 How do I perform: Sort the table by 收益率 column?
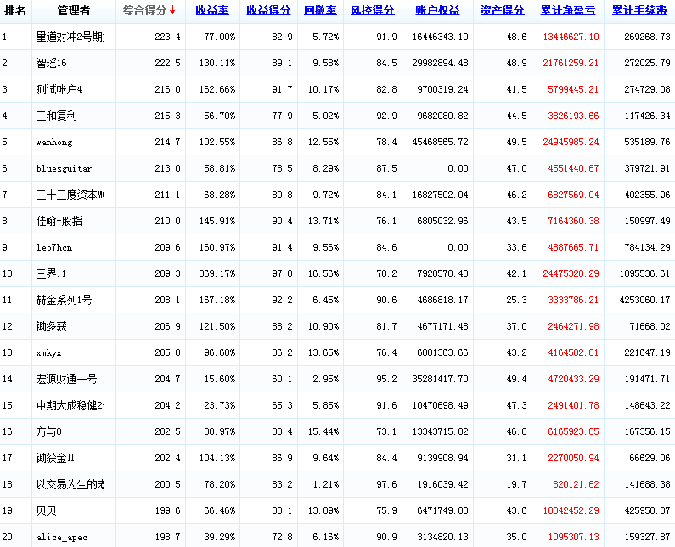point(211,11)
